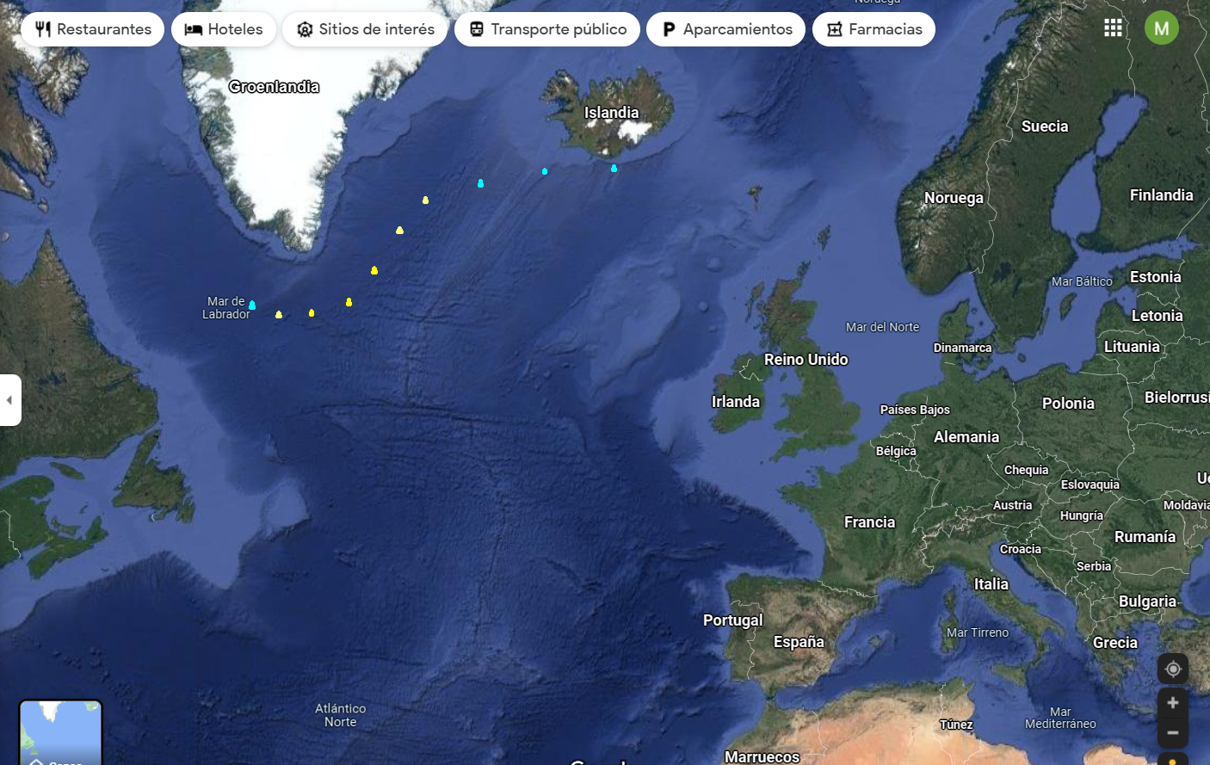Viewport: 1210px width, 765px height.
Task: Open the Google apps grid icon
Action: (1113, 28)
